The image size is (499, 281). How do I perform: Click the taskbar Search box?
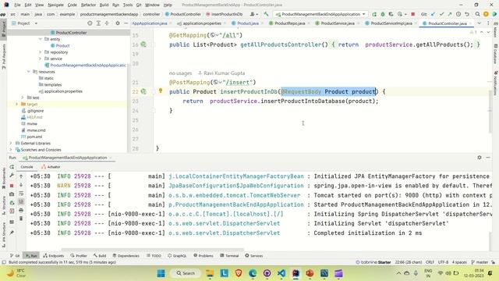pyautogui.click(x=186, y=273)
